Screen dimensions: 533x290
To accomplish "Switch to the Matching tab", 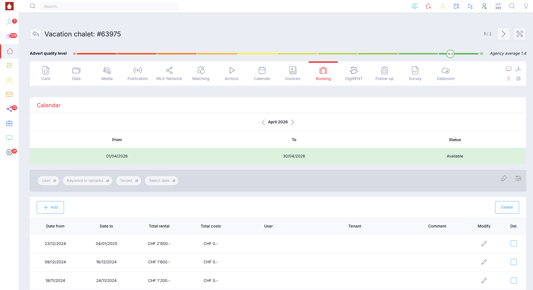I will click(x=201, y=74).
